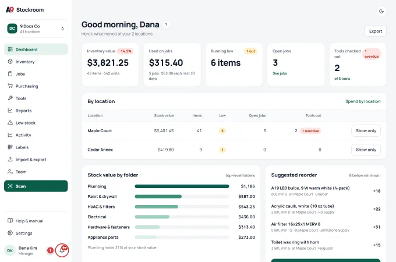
Task: Click the Export button
Action: point(376,31)
